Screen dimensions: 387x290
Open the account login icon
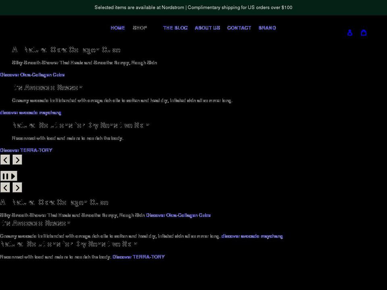coord(350,33)
